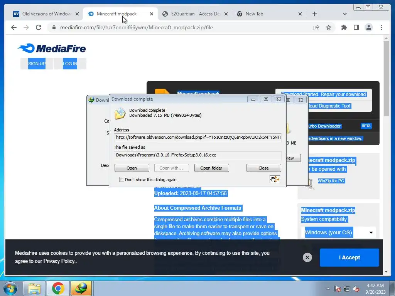Image resolution: width=395 pixels, height=296 pixels.
Task: Switch to E2Guardian Access Denied tab
Action: tap(195, 14)
